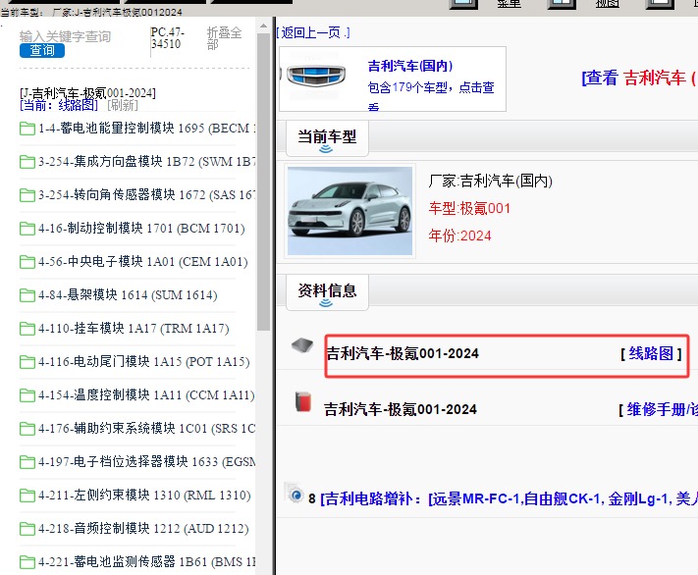Open folder icon of 制动控制模块 1701

(x=27, y=229)
